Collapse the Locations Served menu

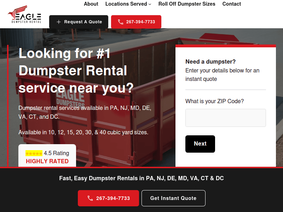pyautogui.click(x=126, y=4)
